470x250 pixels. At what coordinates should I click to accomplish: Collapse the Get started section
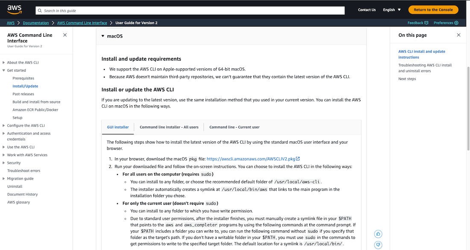[x=4, y=70]
